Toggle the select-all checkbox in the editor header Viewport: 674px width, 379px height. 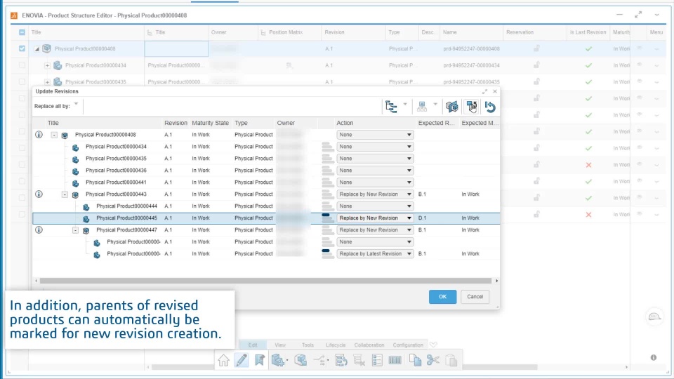22,32
